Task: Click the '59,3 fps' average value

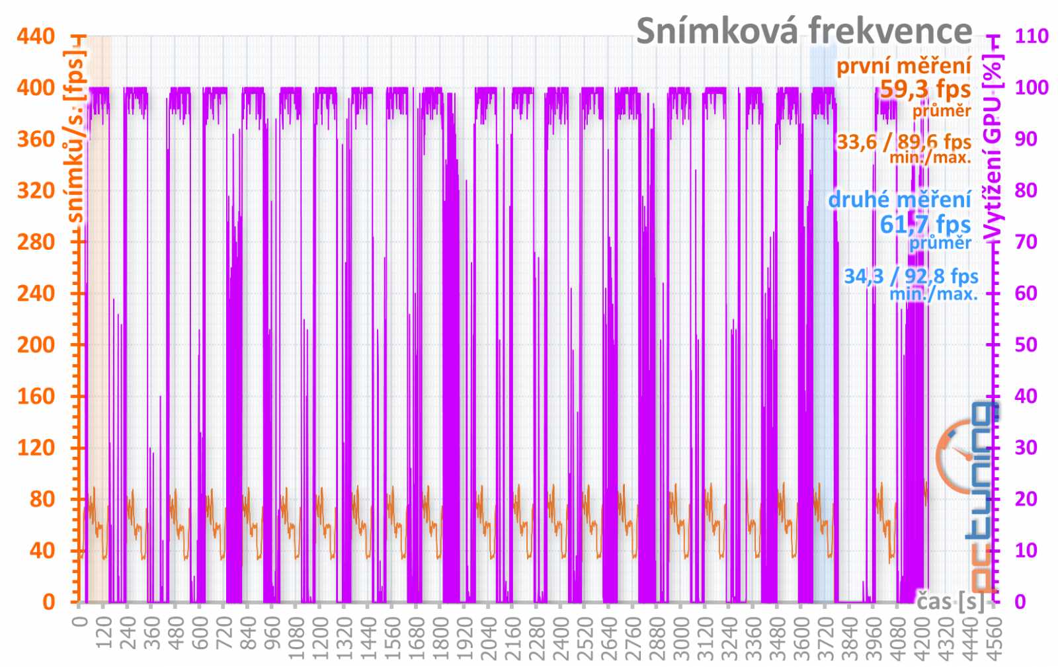Action: click(x=925, y=89)
